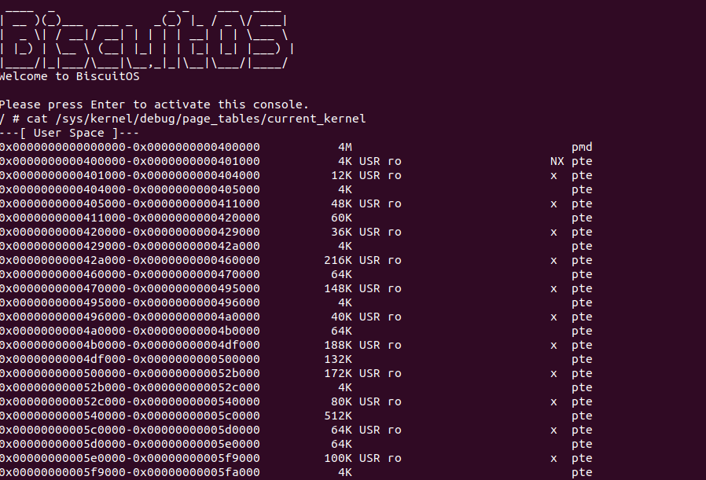This screenshot has width=706, height=480.
Task: Click the 188K size entry
Action: (338, 345)
